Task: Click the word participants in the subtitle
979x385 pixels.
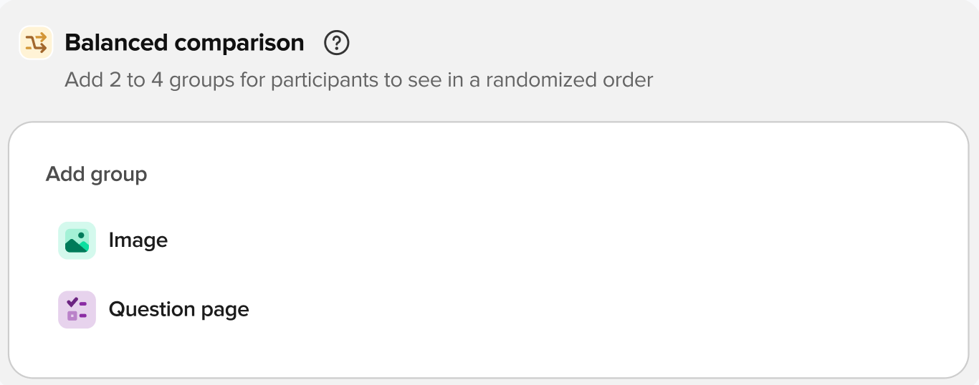Action: (x=325, y=79)
